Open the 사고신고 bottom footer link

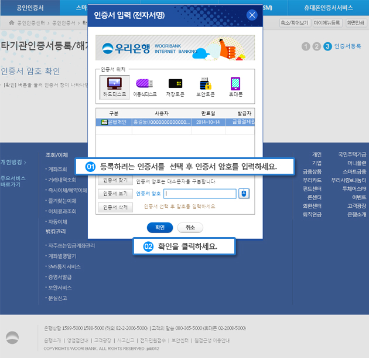tap(126, 340)
